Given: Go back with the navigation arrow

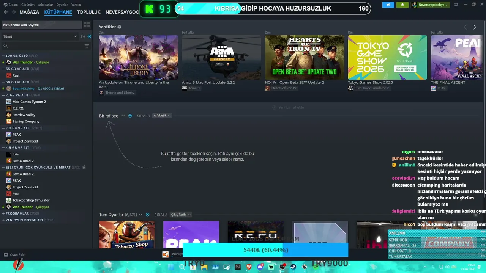Looking at the screenshot, I should click(x=6, y=12).
